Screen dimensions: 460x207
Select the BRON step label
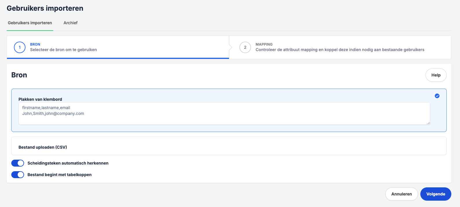pos(35,44)
